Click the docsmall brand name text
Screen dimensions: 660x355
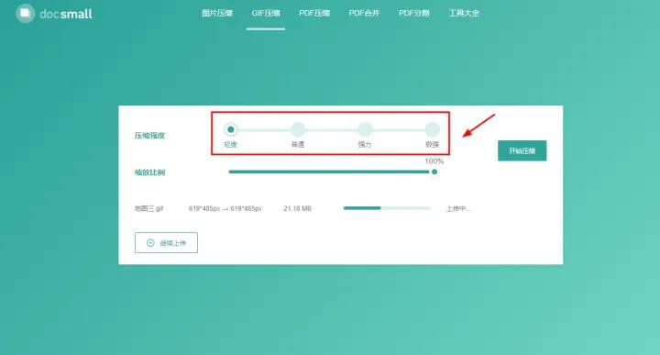click(x=66, y=14)
